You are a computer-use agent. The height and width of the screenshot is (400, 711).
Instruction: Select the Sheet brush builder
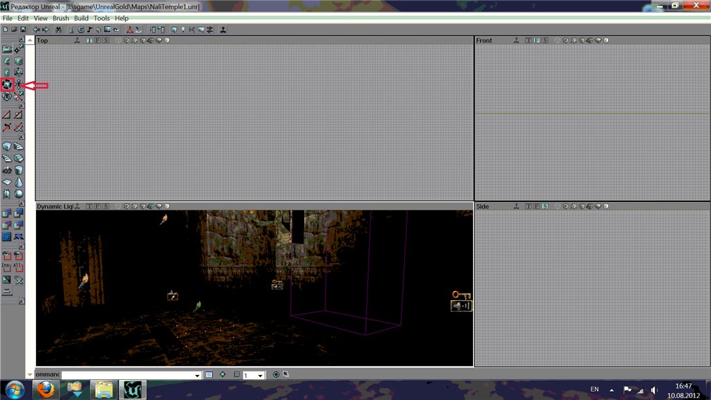(7, 182)
